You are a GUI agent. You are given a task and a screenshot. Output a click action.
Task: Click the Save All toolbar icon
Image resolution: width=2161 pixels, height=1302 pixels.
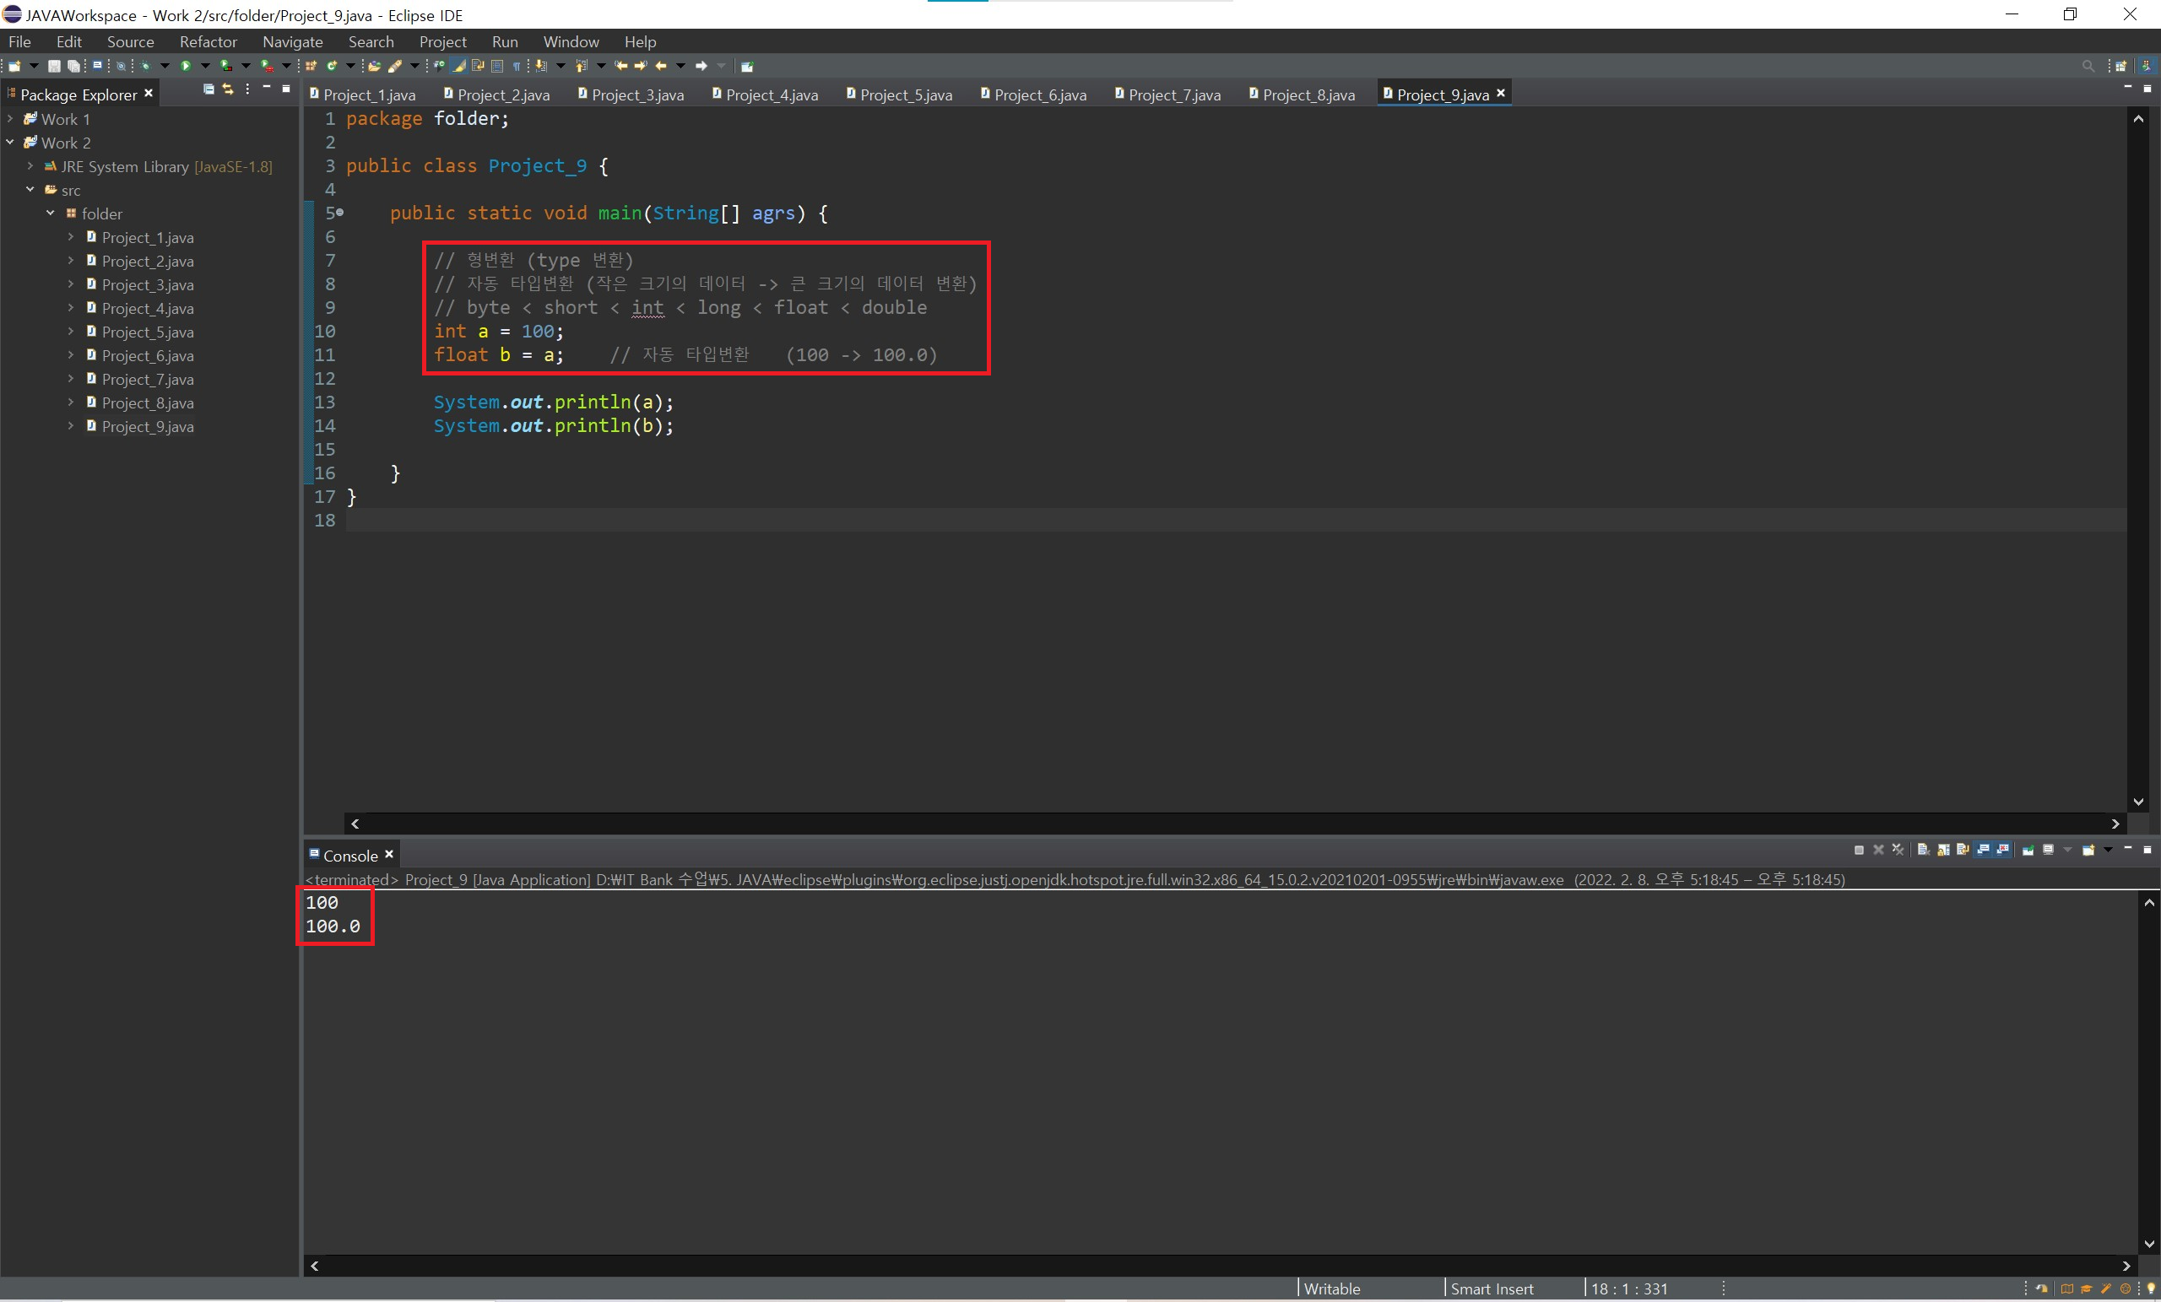[73, 66]
